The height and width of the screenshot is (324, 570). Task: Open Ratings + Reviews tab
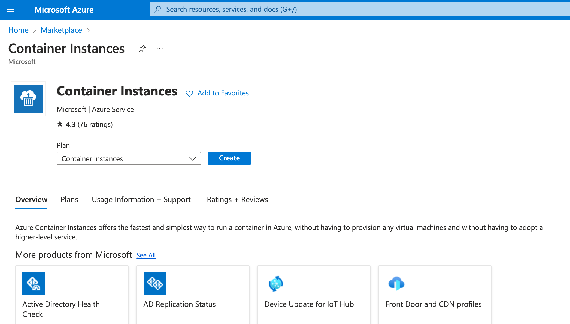(x=237, y=199)
